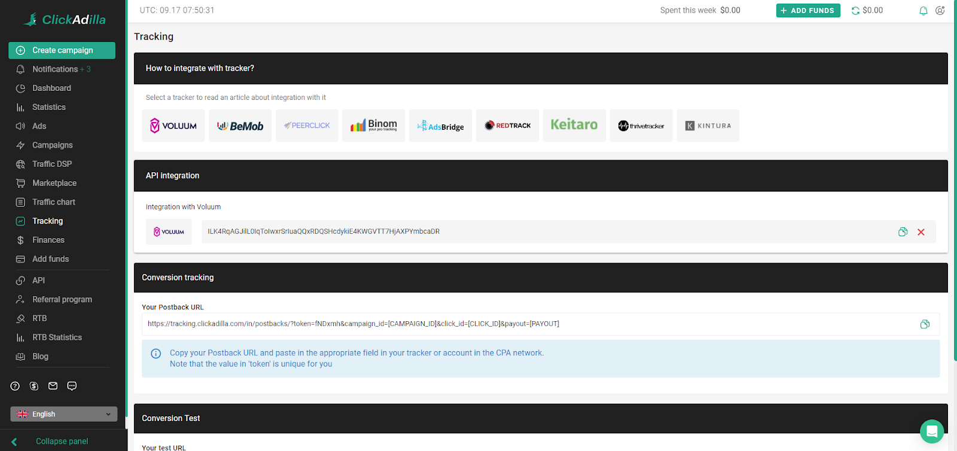Viewport: 957px width, 451px height.
Task: Click the dollar sign icon in sidebar footer
Action: [34, 386]
